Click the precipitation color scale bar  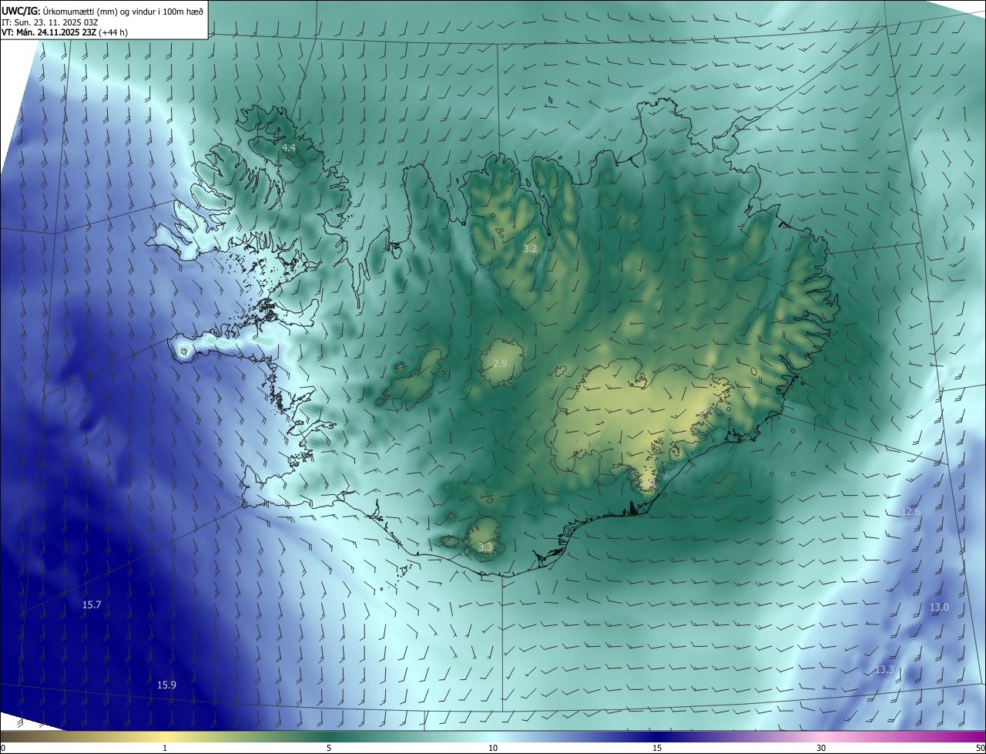tap(493, 736)
